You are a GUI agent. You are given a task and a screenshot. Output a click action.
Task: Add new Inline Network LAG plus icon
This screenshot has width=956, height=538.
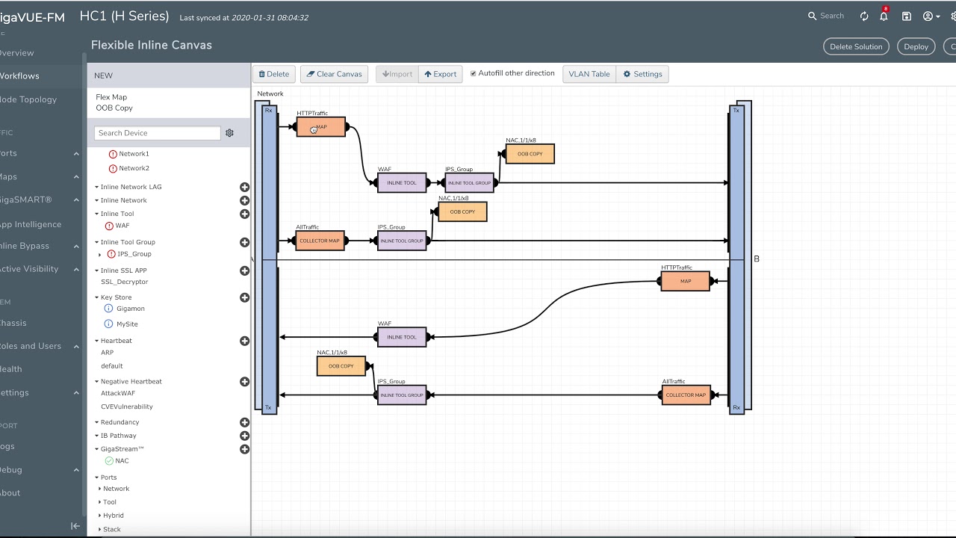tap(244, 187)
